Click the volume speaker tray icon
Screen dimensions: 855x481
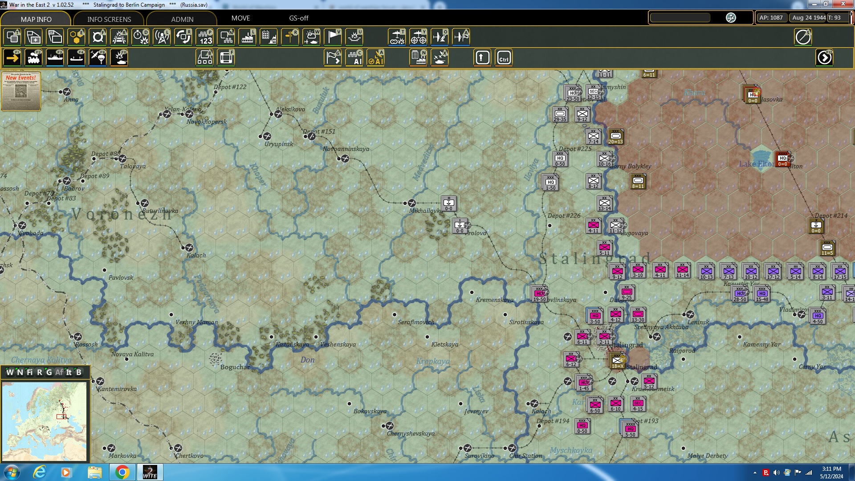coord(777,473)
